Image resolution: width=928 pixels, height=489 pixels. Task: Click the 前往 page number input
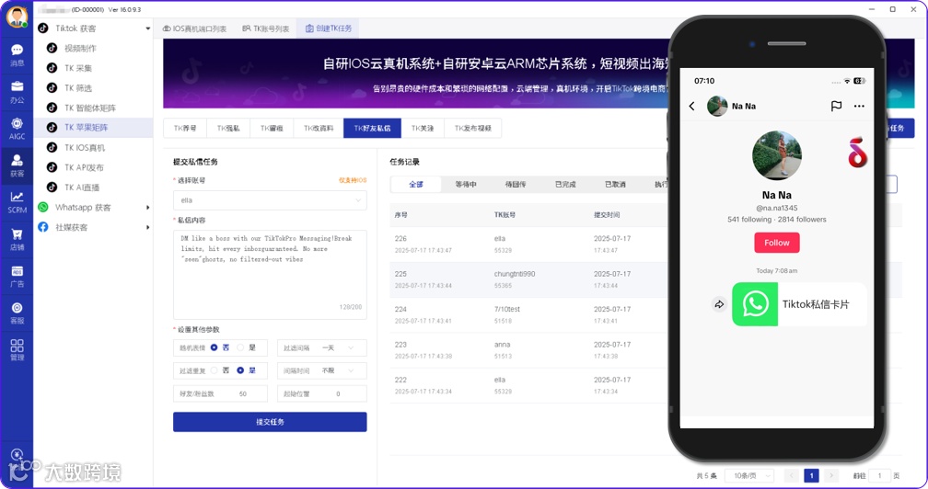879,475
